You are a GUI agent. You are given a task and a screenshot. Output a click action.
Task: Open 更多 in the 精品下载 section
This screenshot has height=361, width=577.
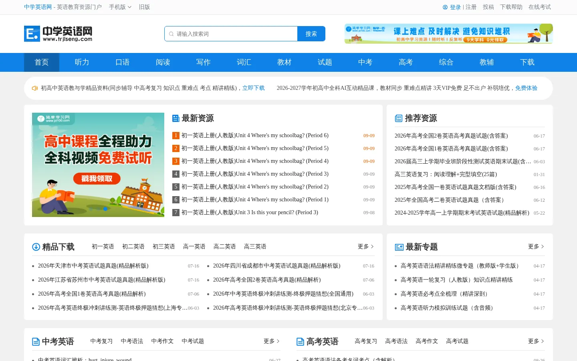pyautogui.click(x=366, y=247)
